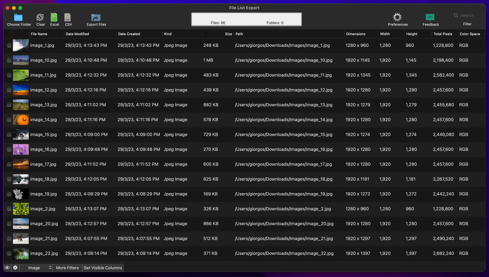
Task: Click file name image_18.jpg
Action: click(43, 179)
